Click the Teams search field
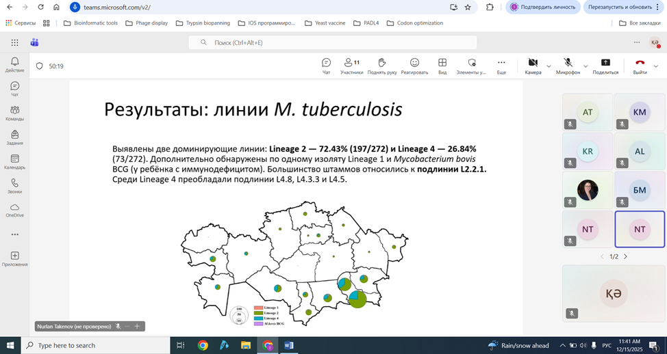Viewport: 667px width, 354px height. tap(333, 42)
